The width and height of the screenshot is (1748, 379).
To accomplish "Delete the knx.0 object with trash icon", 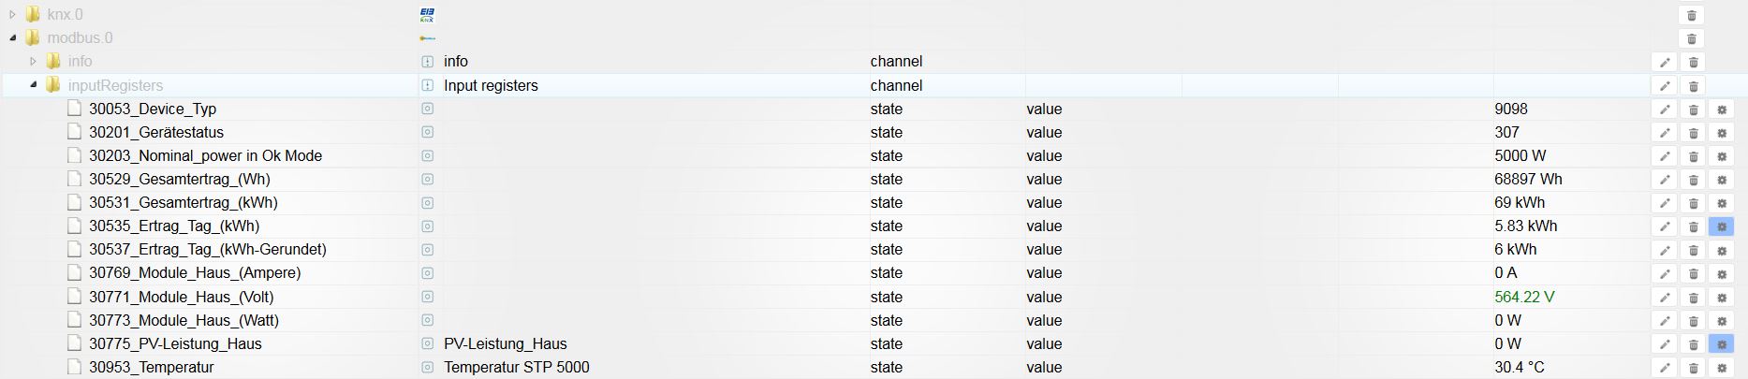I will click(1692, 15).
